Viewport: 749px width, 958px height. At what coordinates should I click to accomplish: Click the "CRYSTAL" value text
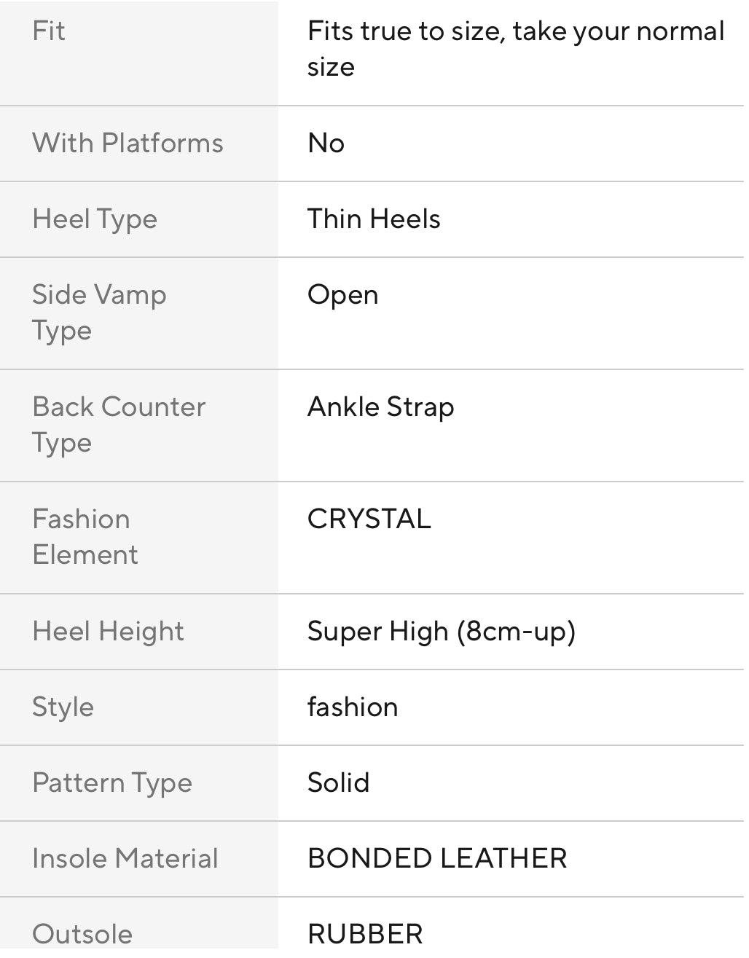click(369, 519)
